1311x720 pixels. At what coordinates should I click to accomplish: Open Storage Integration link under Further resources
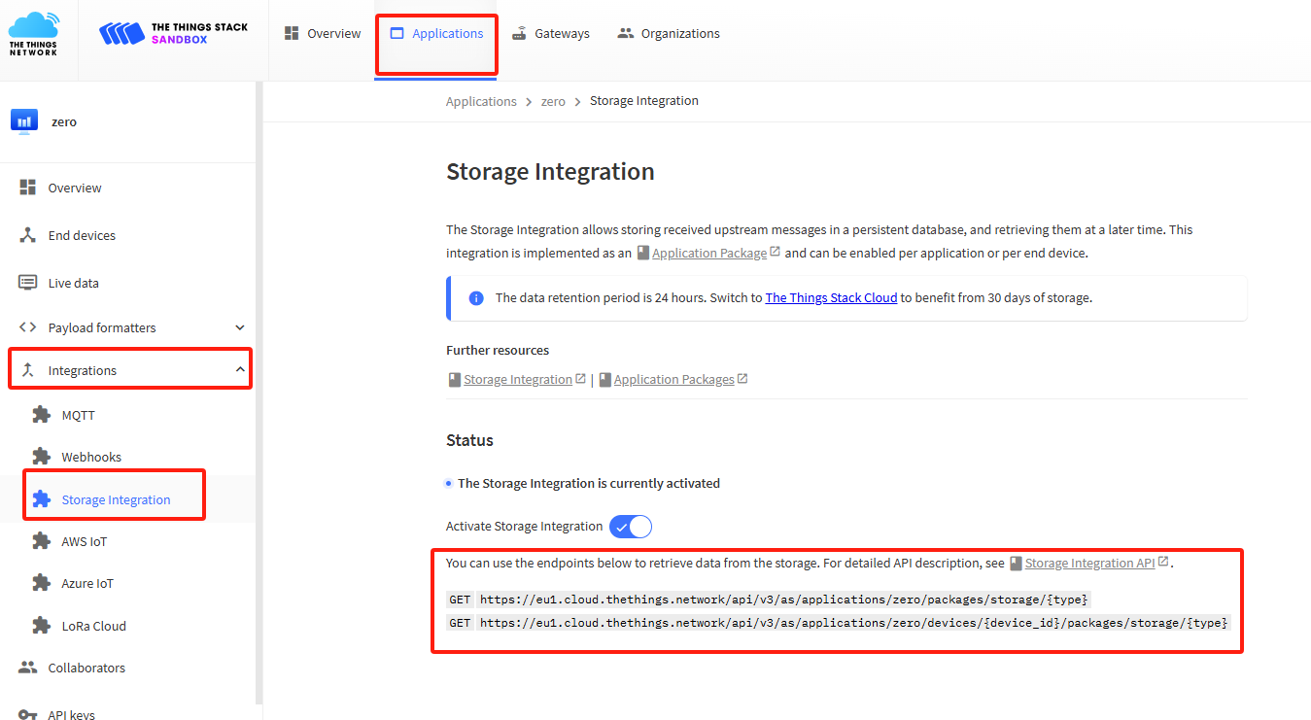[518, 380]
